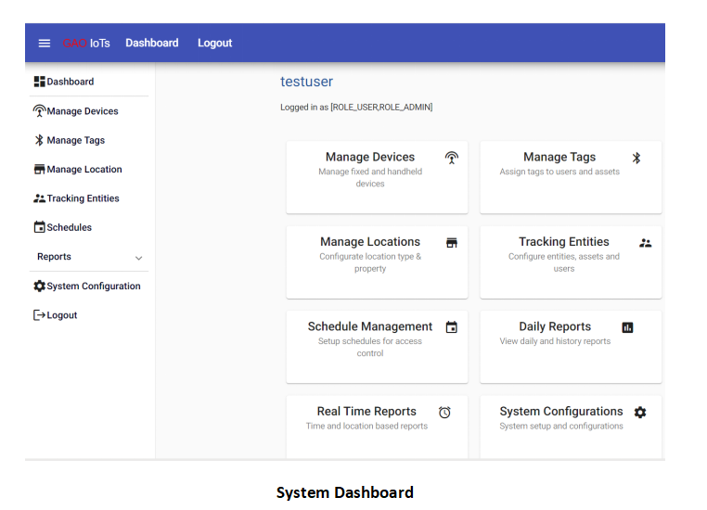The height and width of the screenshot is (510, 707).
Task: Select Schedules in the sidebar
Action: click(x=69, y=227)
